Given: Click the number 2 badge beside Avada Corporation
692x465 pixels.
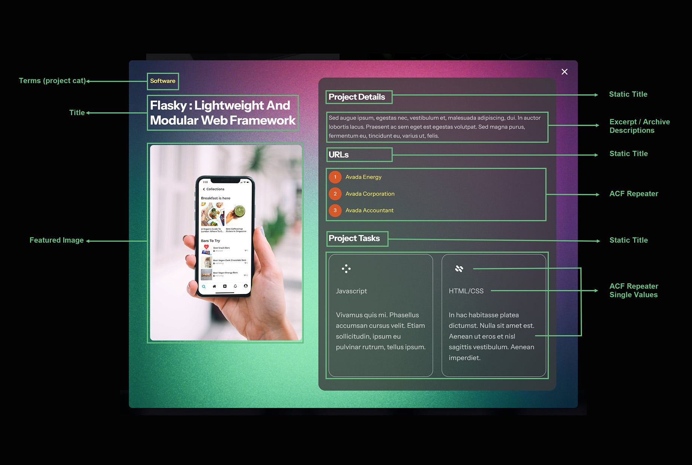Looking at the screenshot, I should 335,194.
